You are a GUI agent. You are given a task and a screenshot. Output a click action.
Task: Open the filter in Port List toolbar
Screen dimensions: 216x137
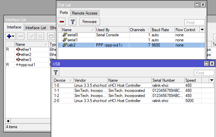tap(72, 22)
